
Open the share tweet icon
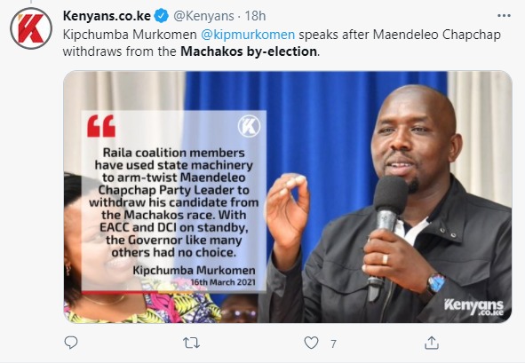[x=432, y=343]
